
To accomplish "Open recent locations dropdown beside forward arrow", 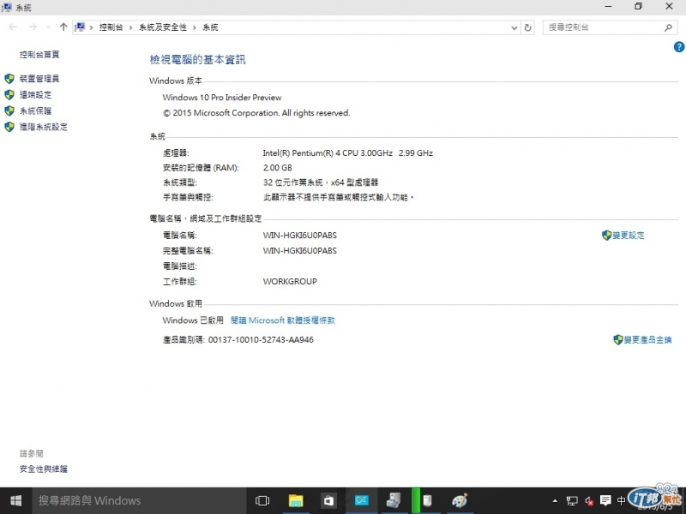I will pos(48,27).
